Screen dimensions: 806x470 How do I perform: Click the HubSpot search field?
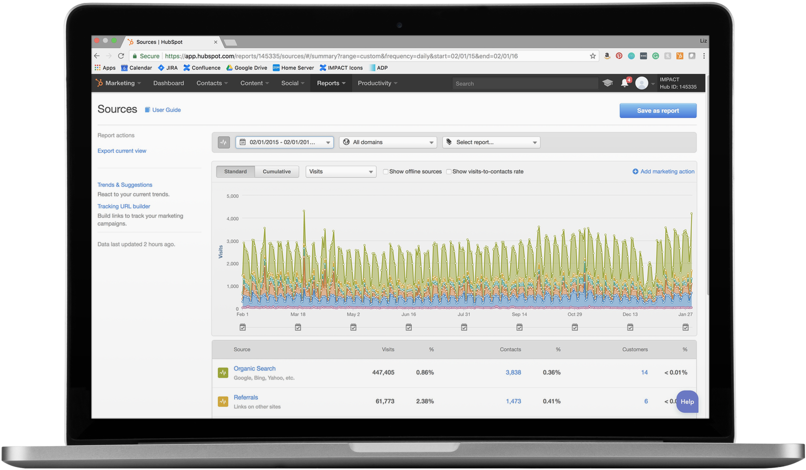pyautogui.click(x=524, y=84)
